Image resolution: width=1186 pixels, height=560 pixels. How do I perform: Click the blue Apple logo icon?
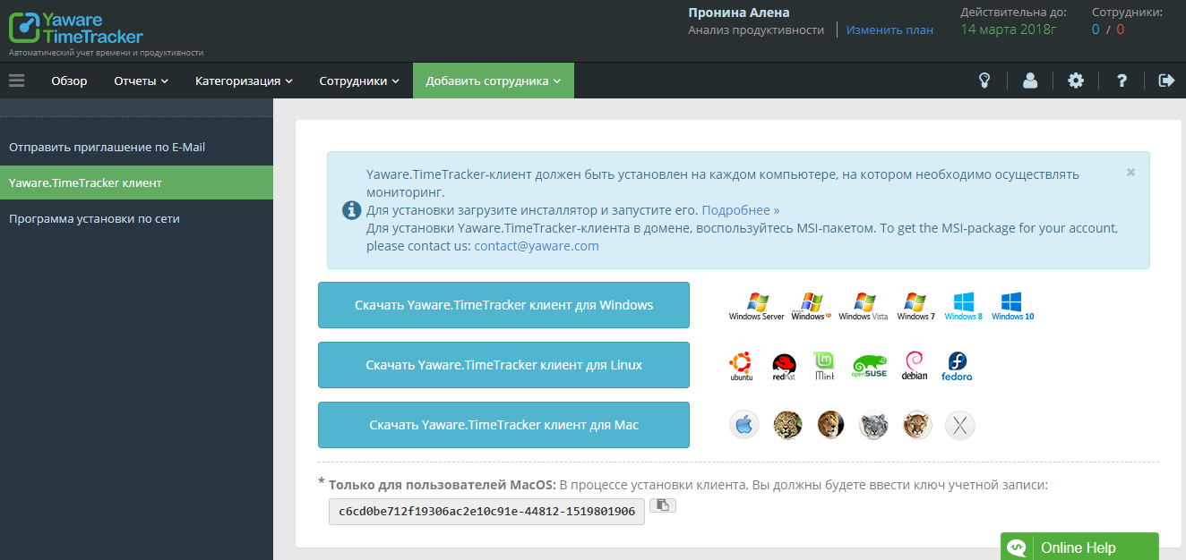744,425
